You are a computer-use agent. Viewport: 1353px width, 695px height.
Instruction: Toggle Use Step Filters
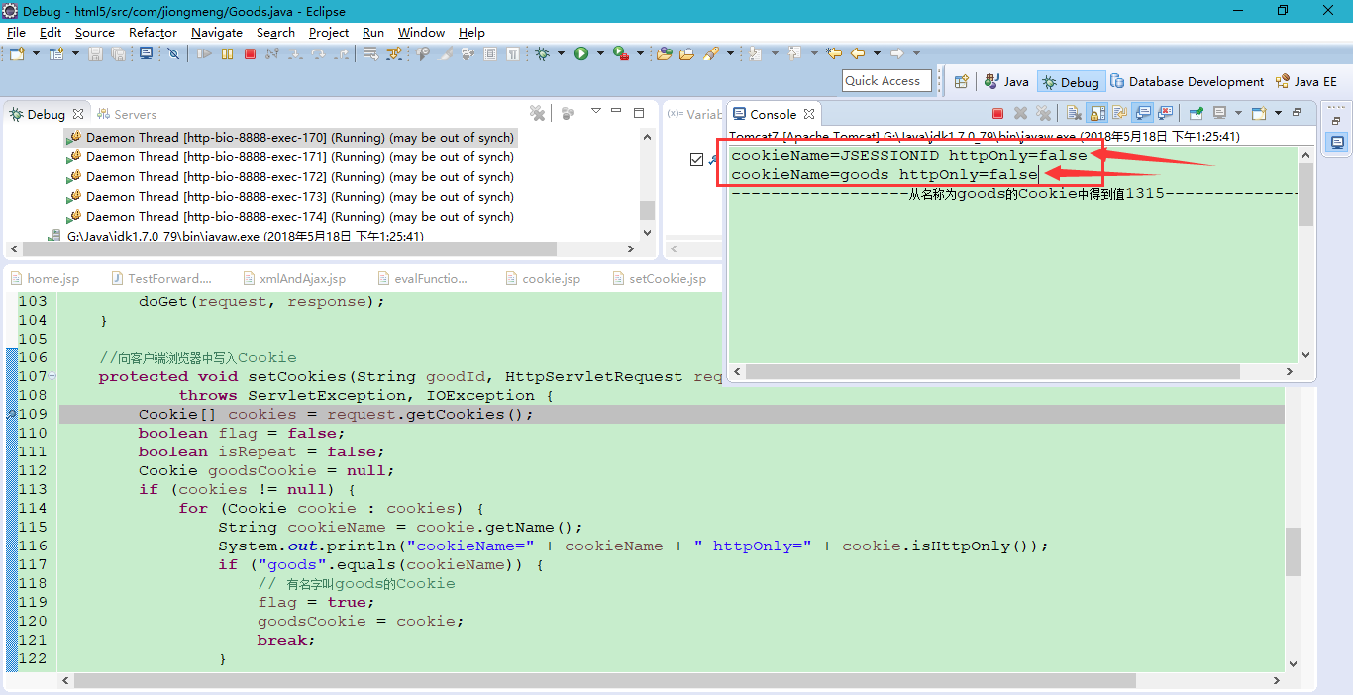point(393,53)
